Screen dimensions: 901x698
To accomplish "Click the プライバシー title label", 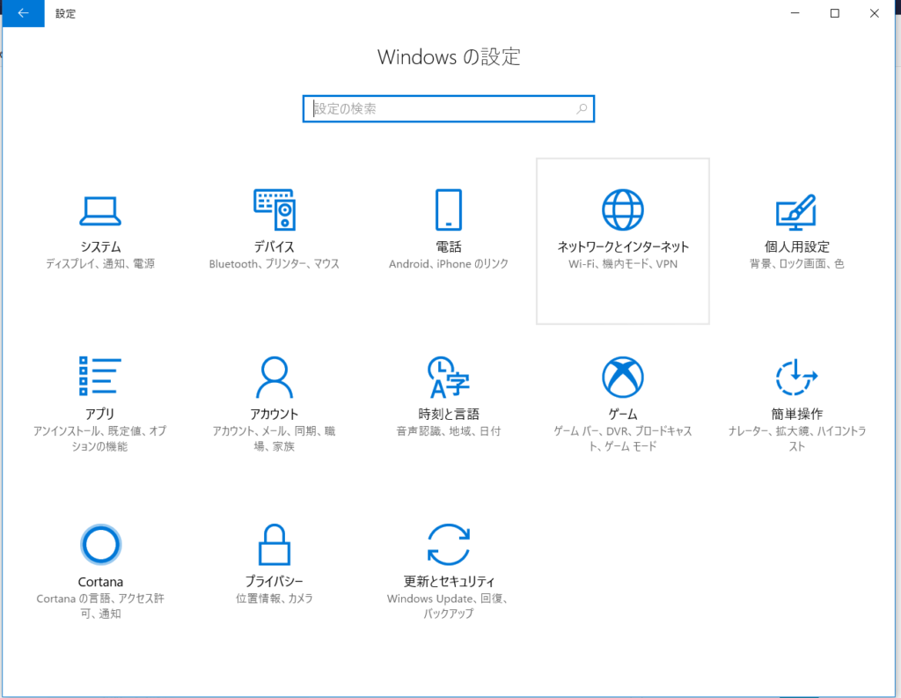I will [275, 581].
